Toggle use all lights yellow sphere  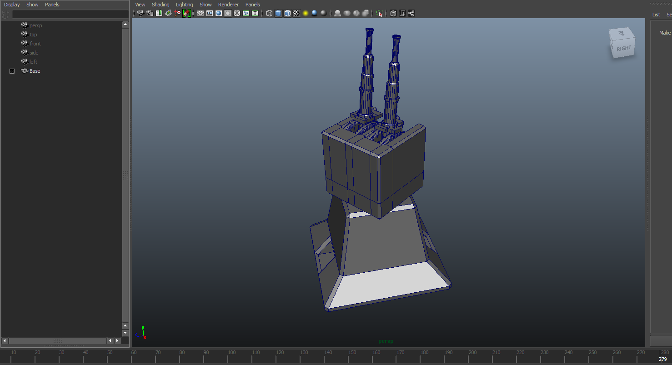pos(305,13)
